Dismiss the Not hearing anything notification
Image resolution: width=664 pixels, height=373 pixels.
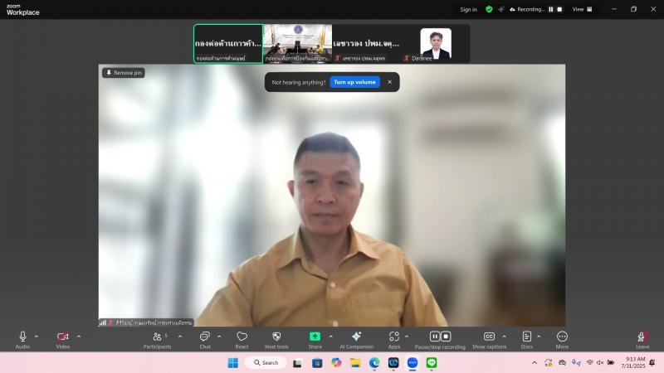389,82
